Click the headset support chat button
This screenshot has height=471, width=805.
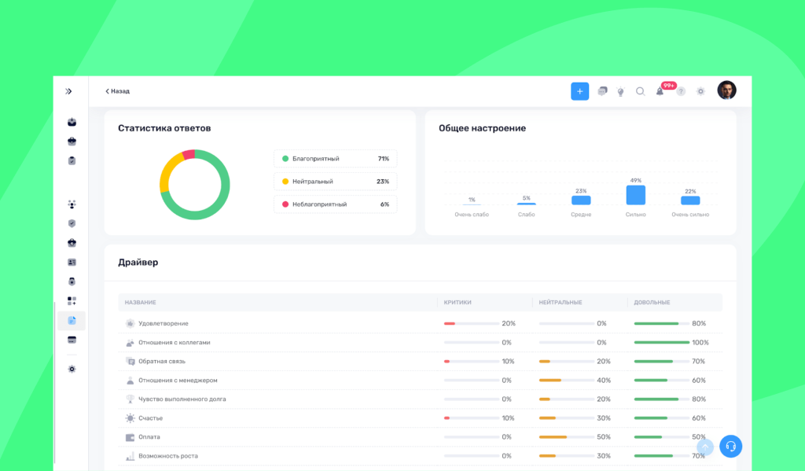click(x=730, y=447)
